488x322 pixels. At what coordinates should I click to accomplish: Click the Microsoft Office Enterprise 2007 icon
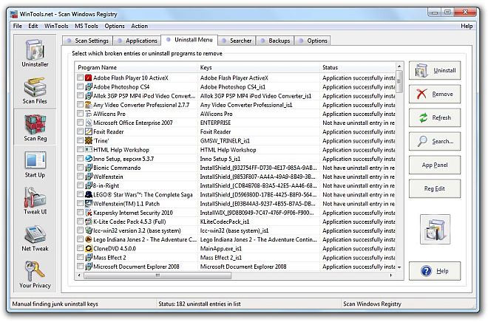pyautogui.click(x=89, y=123)
